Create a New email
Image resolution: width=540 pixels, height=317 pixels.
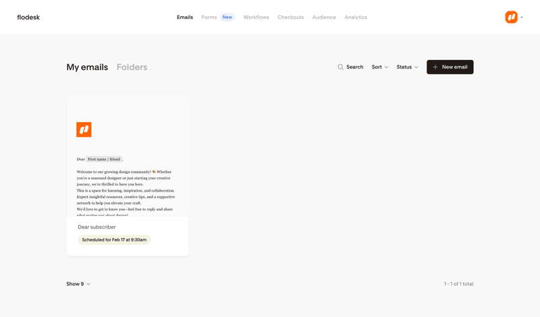pyautogui.click(x=450, y=67)
